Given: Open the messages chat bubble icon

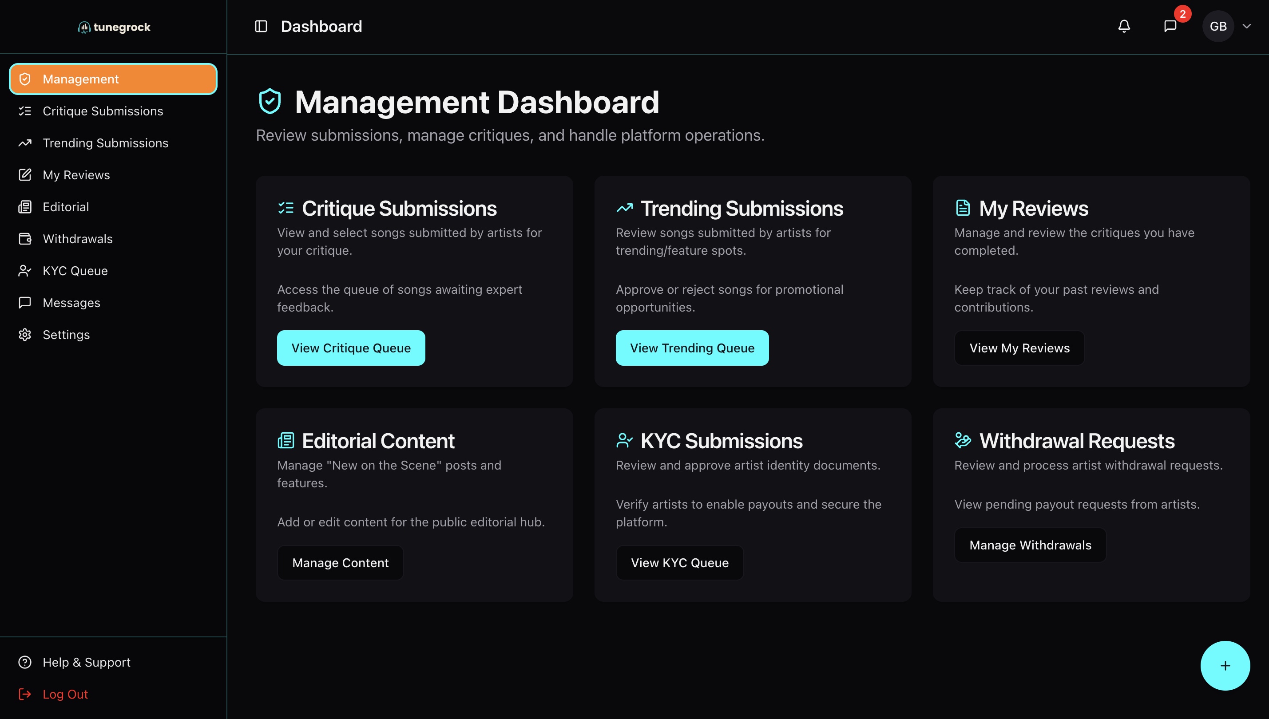Looking at the screenshot, I should [1170, 26].
